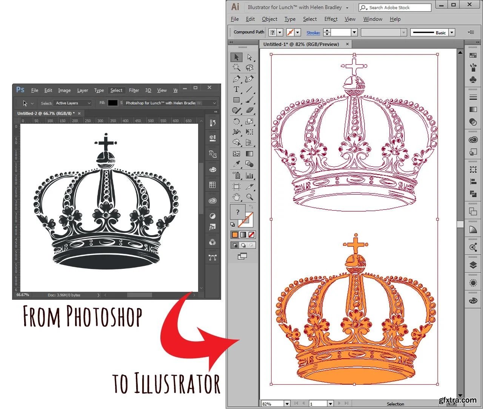The image size is (483, 409).
Task: Choose the Eyedropper tool in Illustrator
Action: pos(236,164)
